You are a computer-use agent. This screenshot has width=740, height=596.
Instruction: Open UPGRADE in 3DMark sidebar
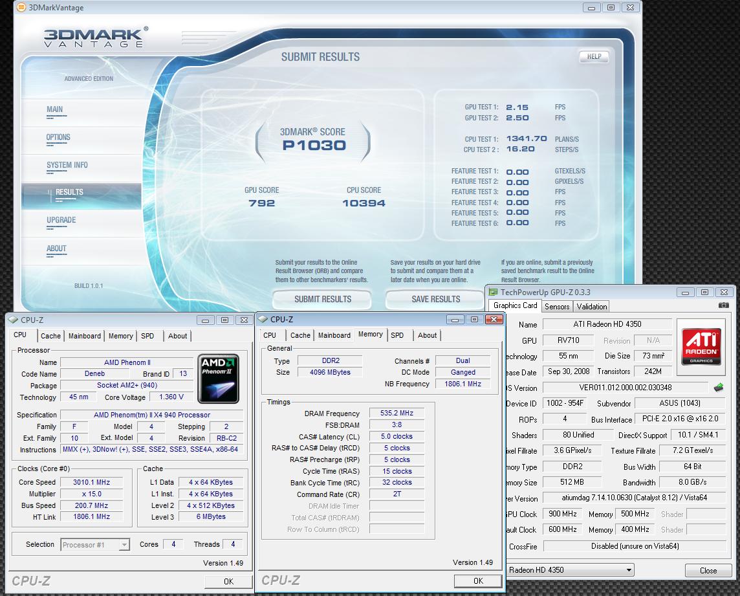pos(61,220)
